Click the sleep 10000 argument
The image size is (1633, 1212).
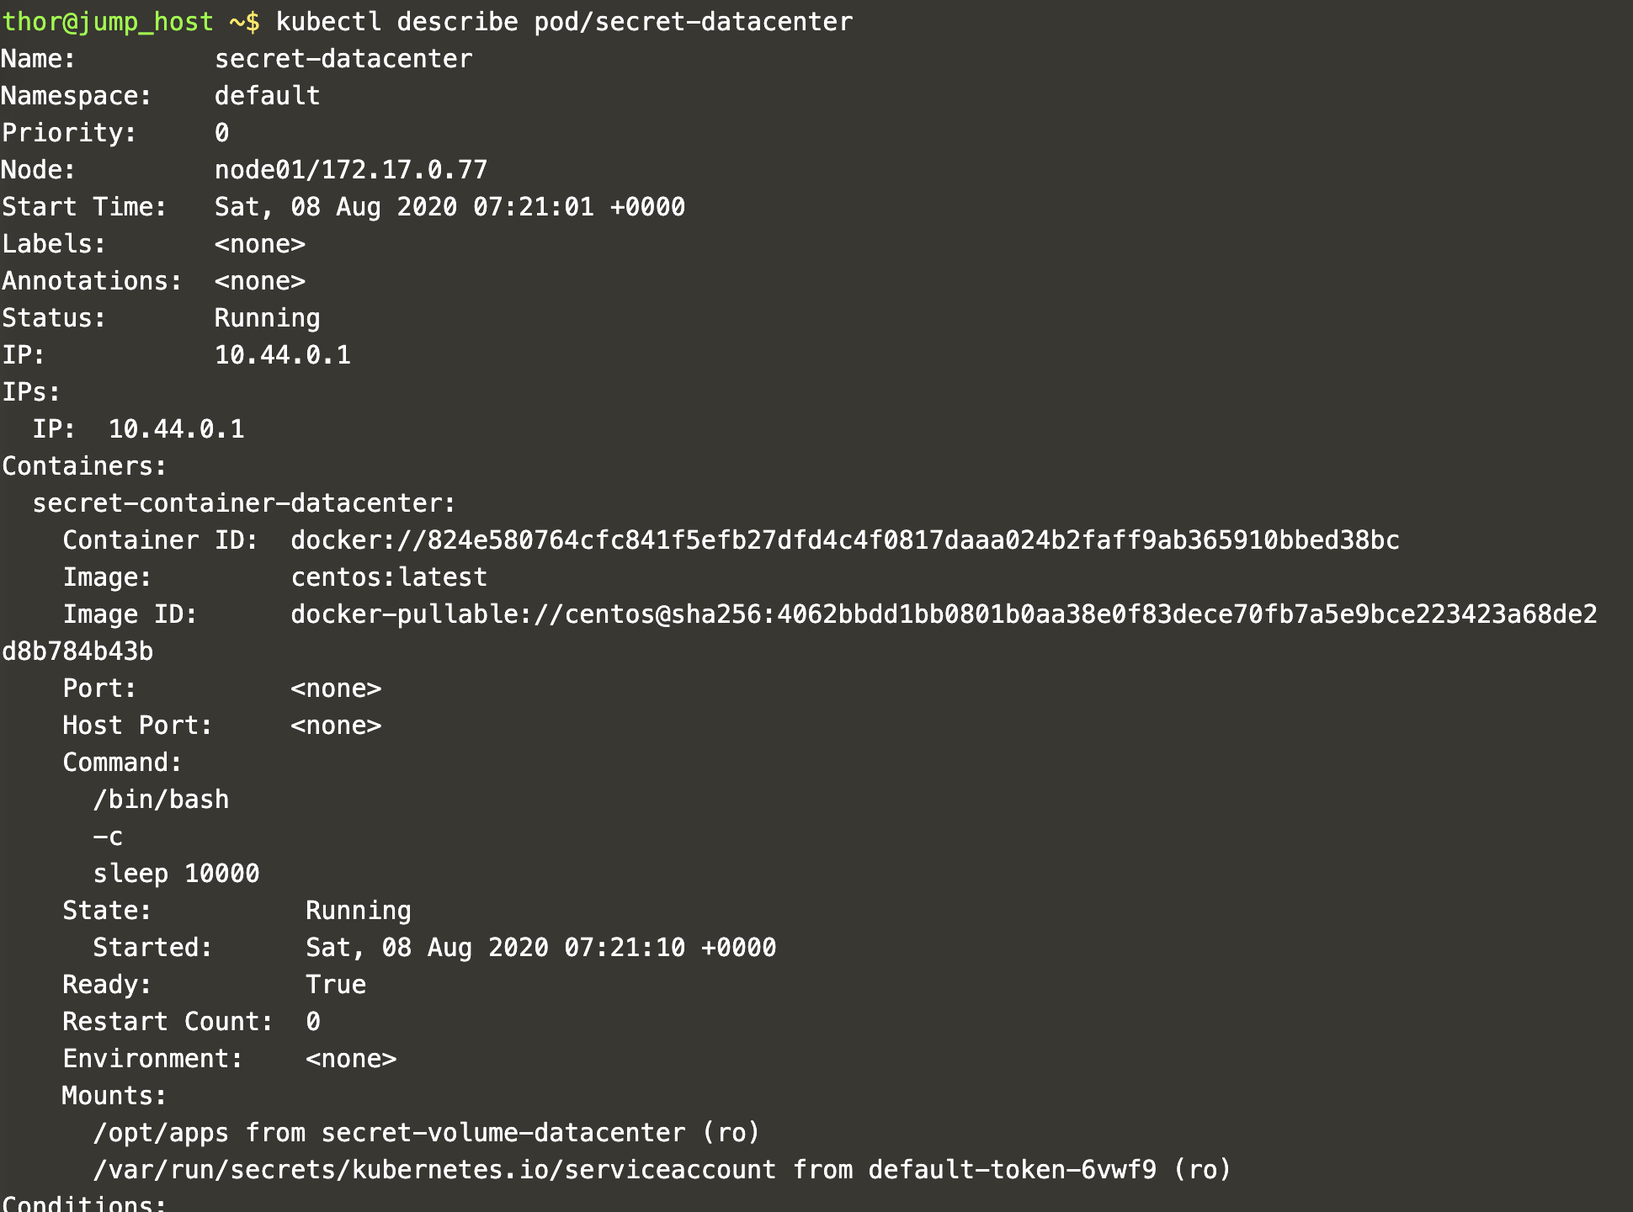[176, 874]
